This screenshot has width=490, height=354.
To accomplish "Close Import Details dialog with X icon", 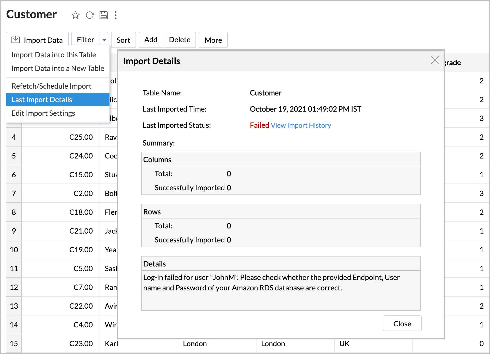I will coord(435,60).
